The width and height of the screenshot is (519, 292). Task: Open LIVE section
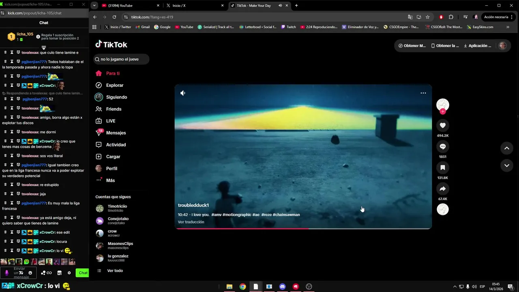[105, 121]
